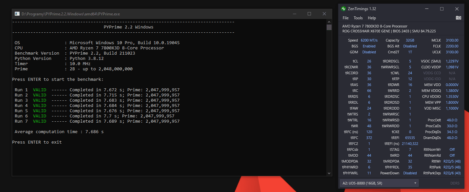Click the tFAW value 24
Image resolution: width=469 pixels, height=192 pixels.
[369, 108]
